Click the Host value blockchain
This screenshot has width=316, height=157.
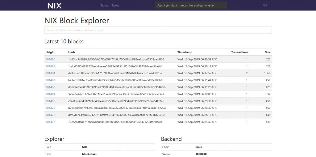(x=89, y=154)
